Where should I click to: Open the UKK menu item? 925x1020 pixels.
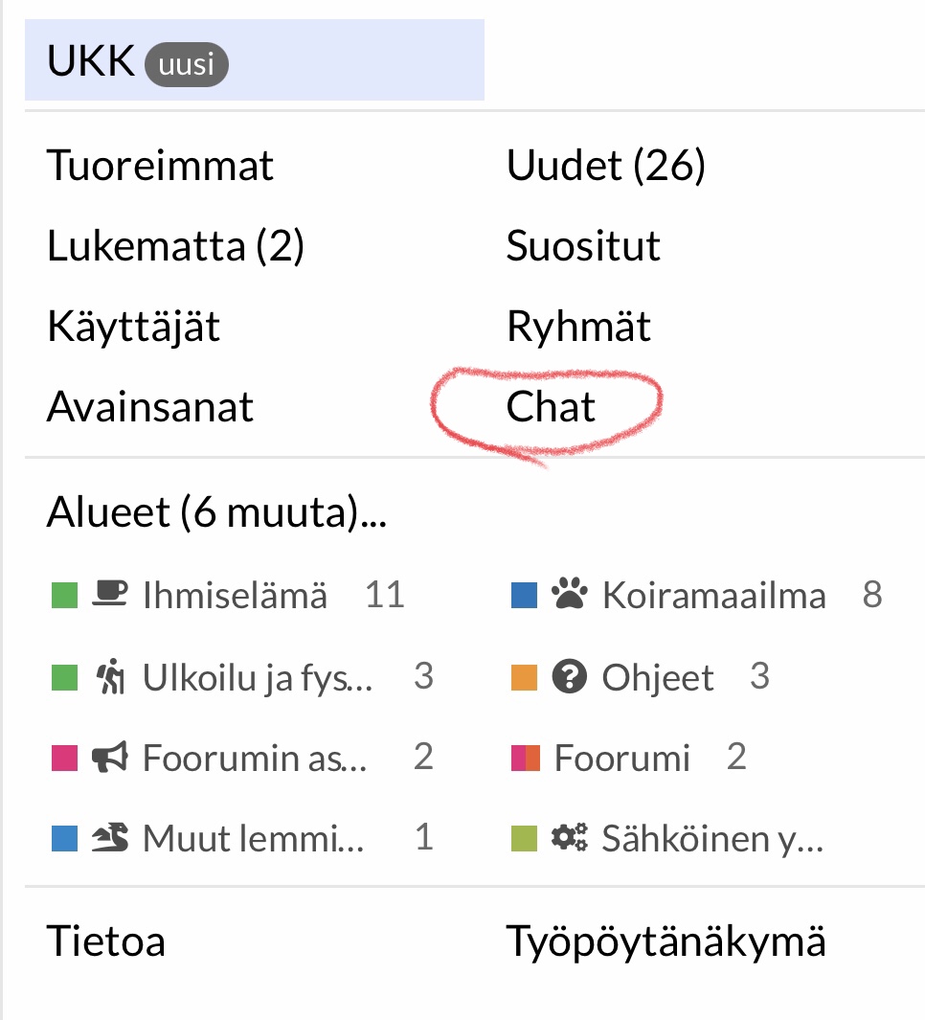click(90, 60)
